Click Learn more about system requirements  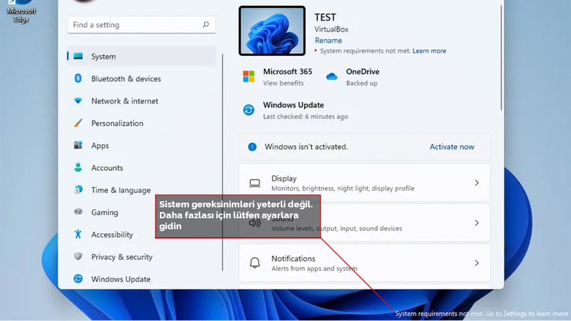coord(429,51)
